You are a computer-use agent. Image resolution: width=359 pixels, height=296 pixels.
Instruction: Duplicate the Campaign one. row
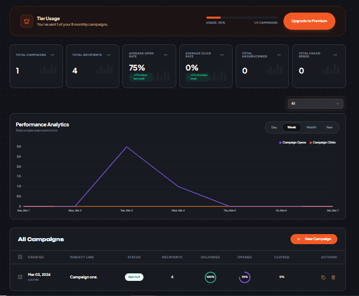[323, 277]
